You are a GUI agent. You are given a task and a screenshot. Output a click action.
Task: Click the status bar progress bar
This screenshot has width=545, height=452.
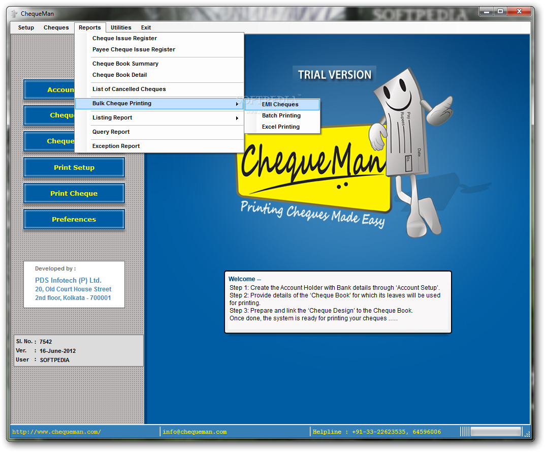496,432
